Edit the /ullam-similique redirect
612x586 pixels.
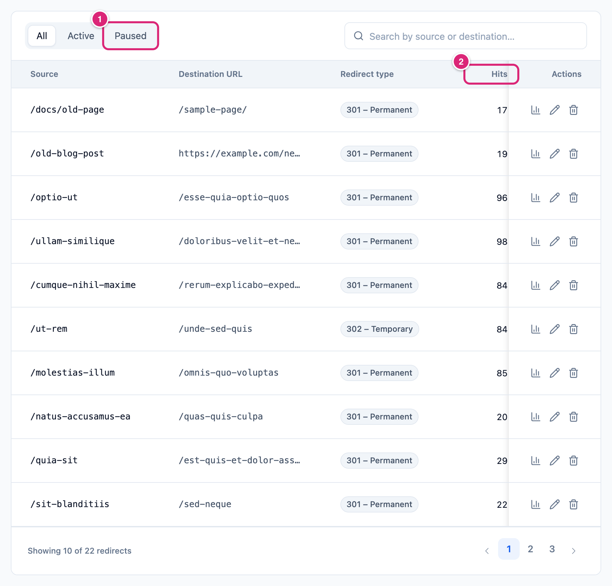(554, 241)
